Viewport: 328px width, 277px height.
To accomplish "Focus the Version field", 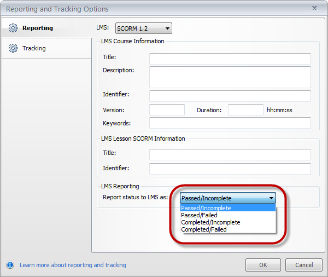I will (x=167, y=109).
